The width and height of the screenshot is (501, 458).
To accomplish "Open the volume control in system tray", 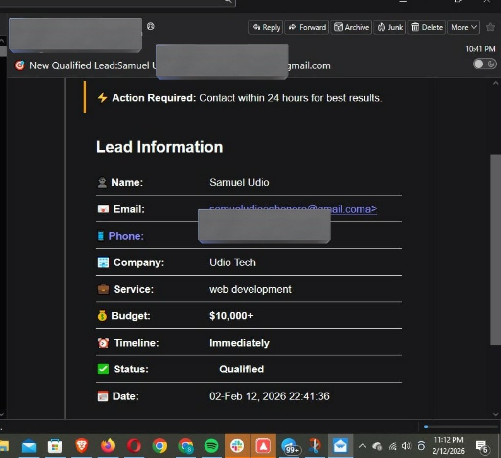I will coord(406,446).
